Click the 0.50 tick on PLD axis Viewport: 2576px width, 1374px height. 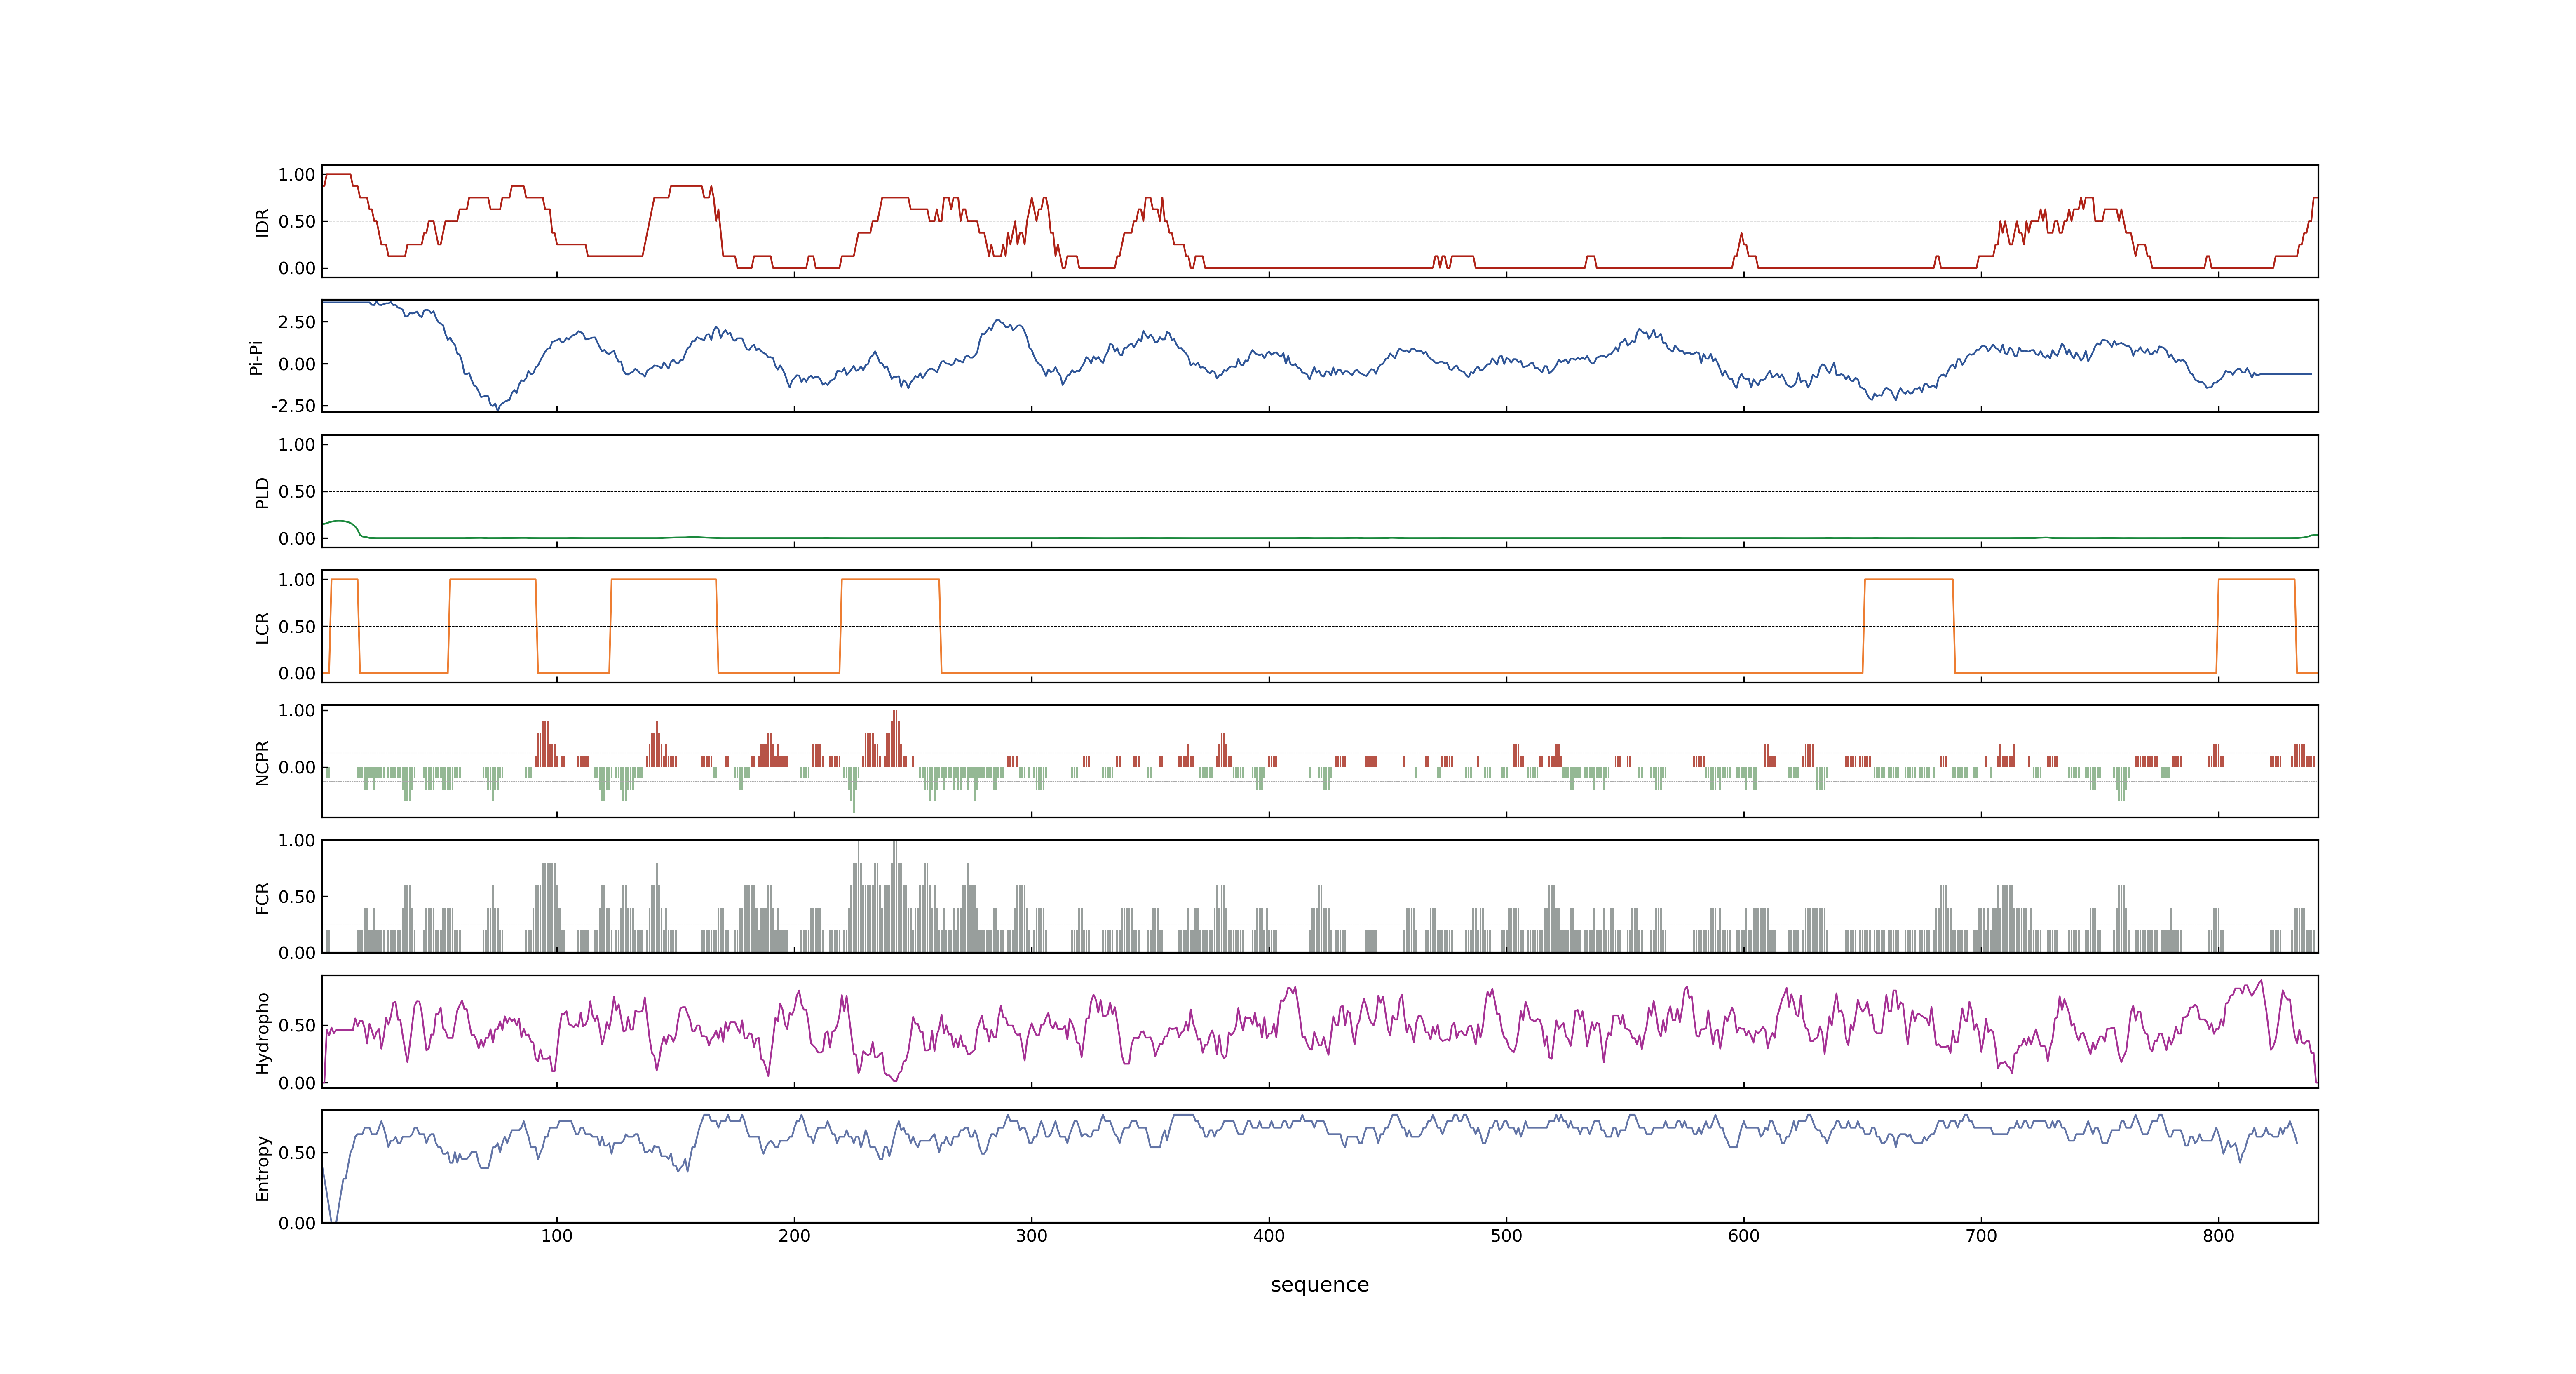297,492
